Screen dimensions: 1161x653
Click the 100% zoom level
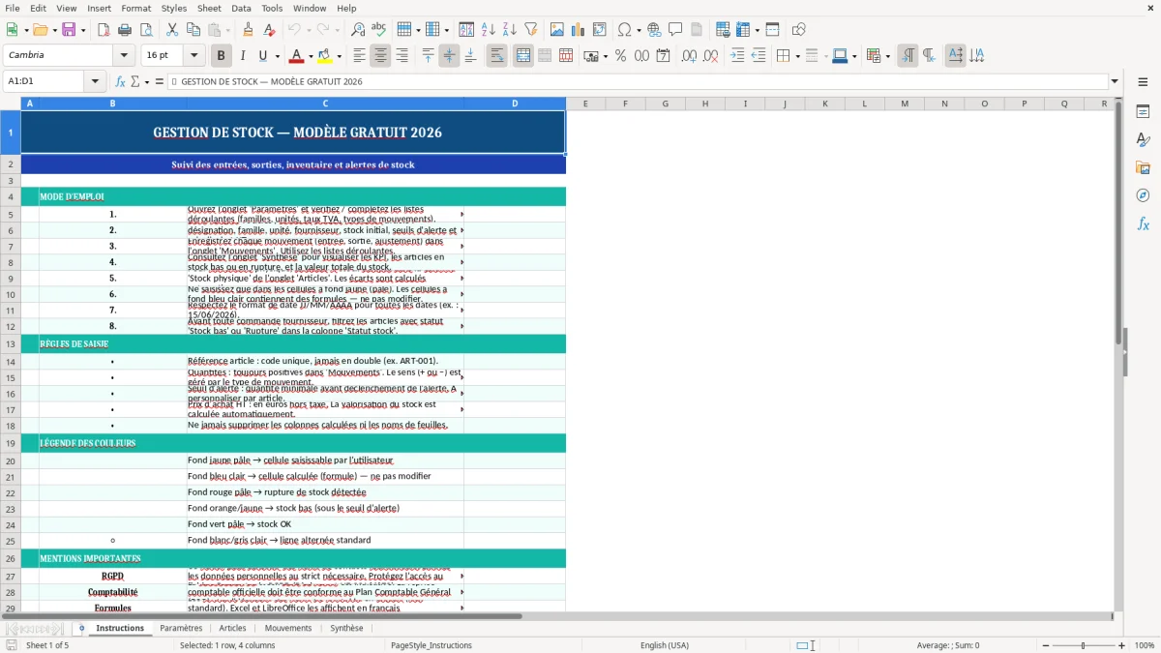coord(1145,645)
